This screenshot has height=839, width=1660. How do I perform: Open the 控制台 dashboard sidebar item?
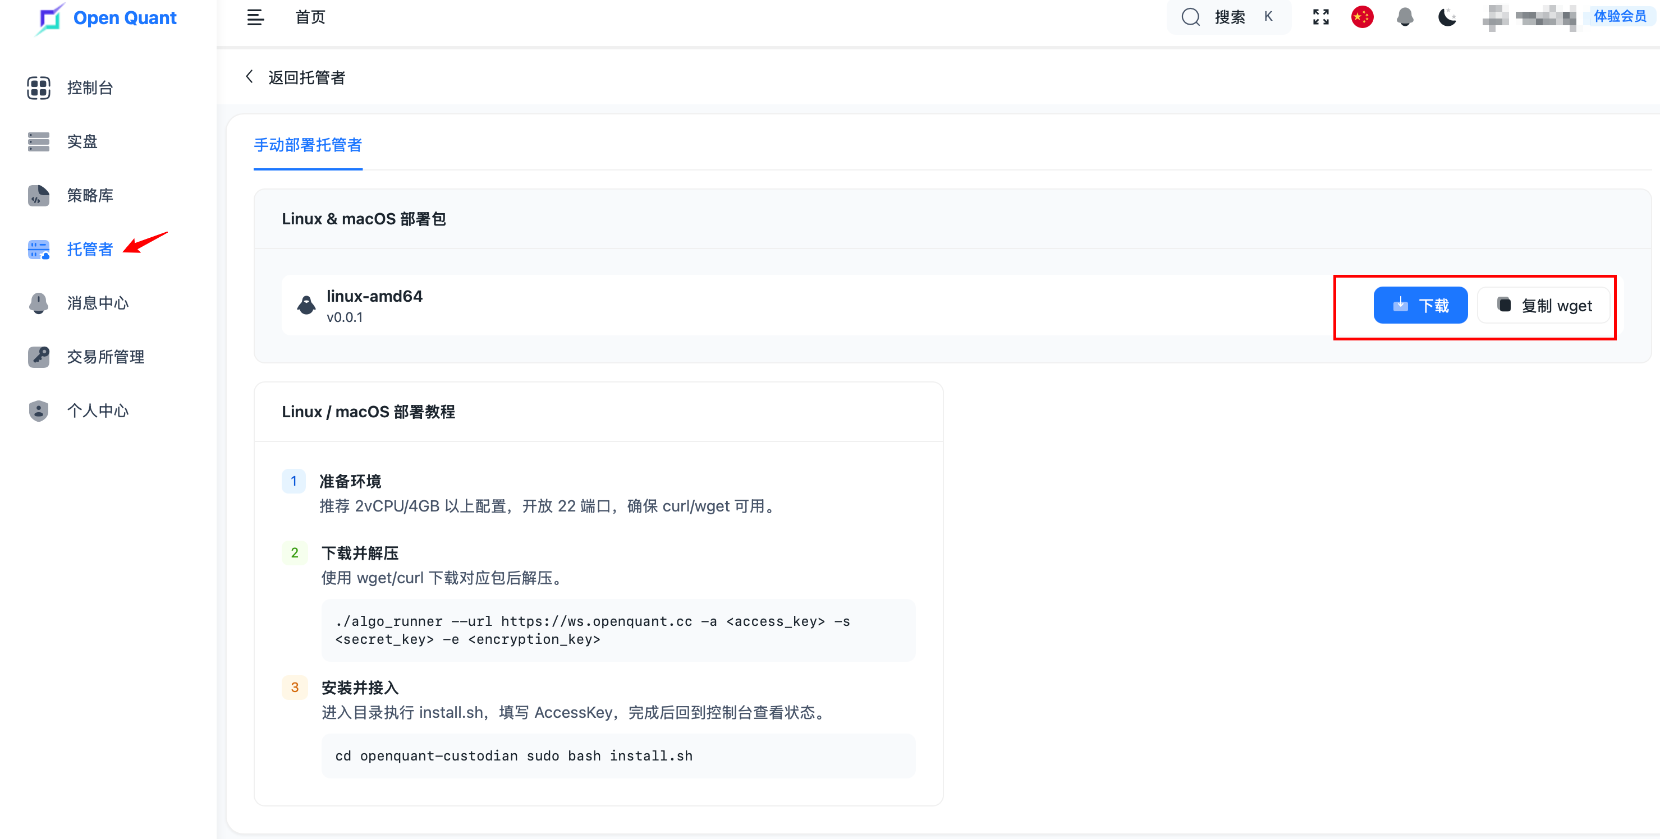pos(90,87)
